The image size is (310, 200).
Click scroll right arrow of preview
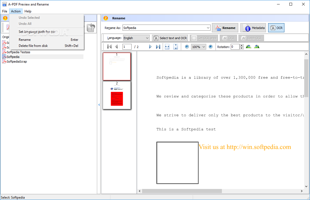[302, 191]
